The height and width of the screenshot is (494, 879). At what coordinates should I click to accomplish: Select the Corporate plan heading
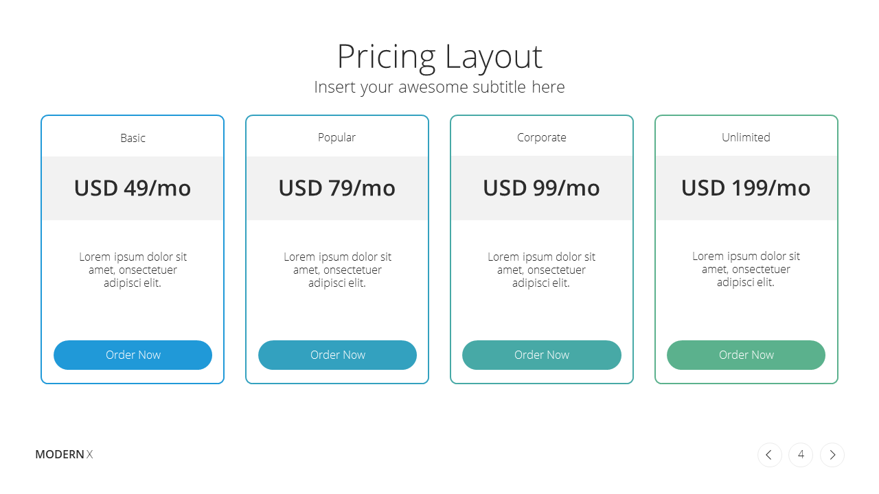(542, 137)
